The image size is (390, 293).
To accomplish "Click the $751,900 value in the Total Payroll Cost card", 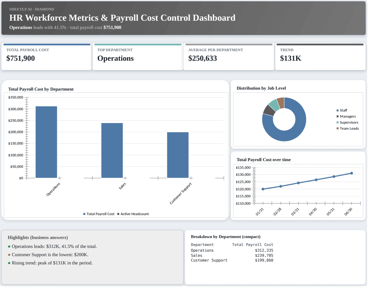I will tap(21, 58).
